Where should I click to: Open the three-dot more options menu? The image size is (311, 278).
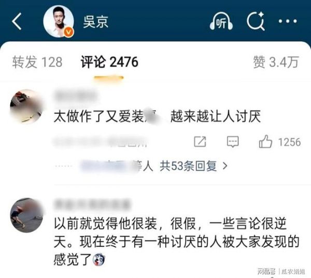coord(288,21)
